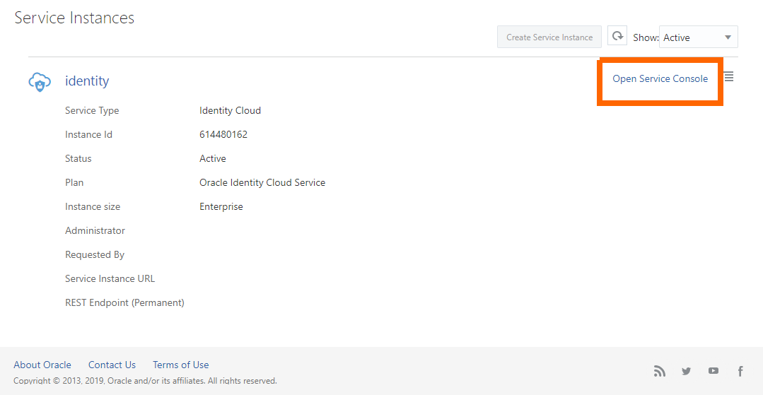
Task: Click the Oracle Identity Cloud Service plan text
Action: (262, 182)
